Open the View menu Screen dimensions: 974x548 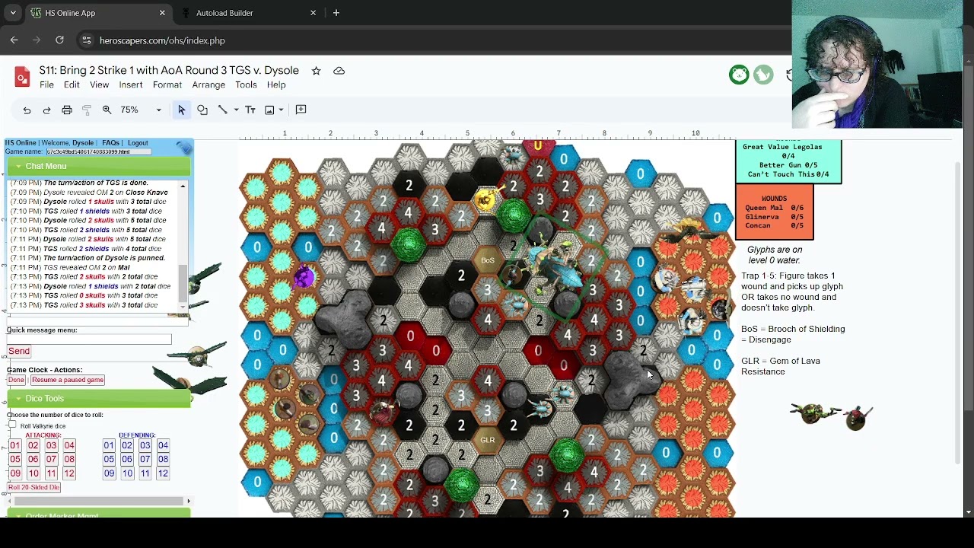[x=100, y=85]
